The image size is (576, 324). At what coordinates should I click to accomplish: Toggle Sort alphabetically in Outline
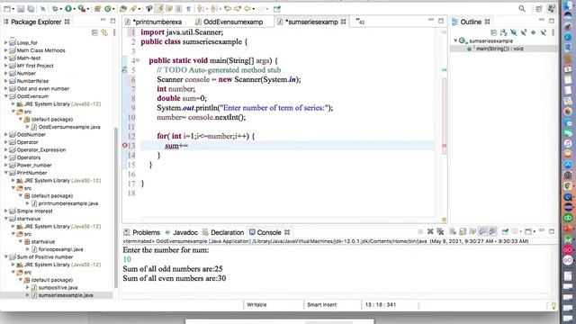click(x=504, y=32)
